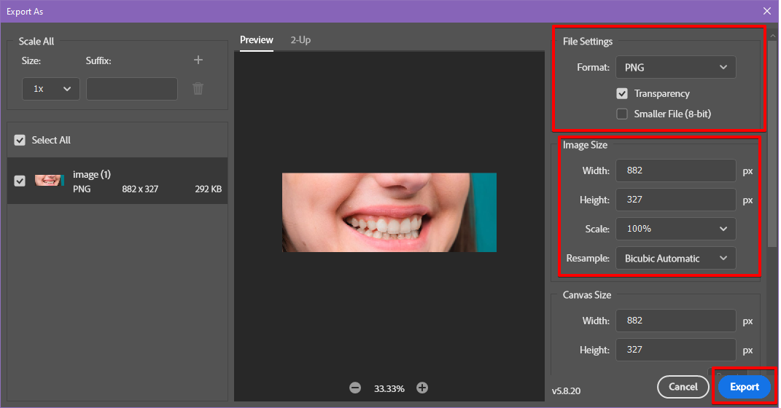The width and height of the screenshot is (781, 408).
Task: Click Image Size Width field
Action: coord(676,170)
